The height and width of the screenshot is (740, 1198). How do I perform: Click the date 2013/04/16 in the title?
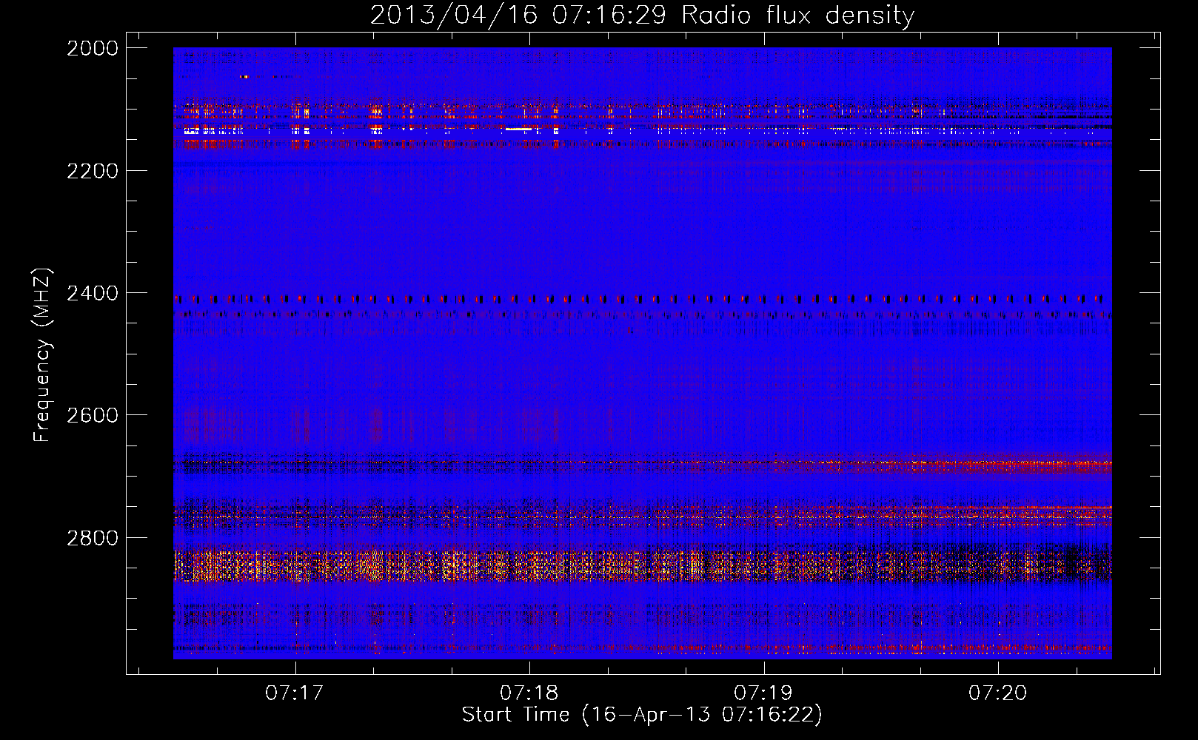click(453, 16)
